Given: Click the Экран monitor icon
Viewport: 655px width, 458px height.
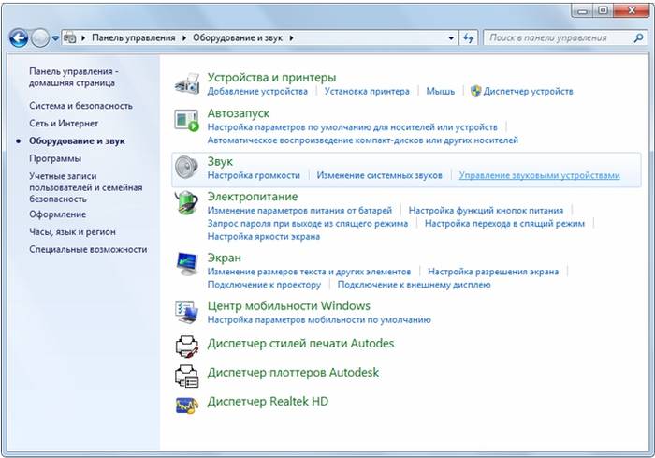Looking at the screenshot, I should pos(188,264).
